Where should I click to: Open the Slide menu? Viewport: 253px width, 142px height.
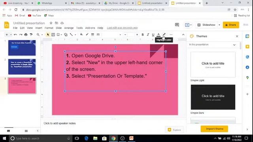[59, 28]
